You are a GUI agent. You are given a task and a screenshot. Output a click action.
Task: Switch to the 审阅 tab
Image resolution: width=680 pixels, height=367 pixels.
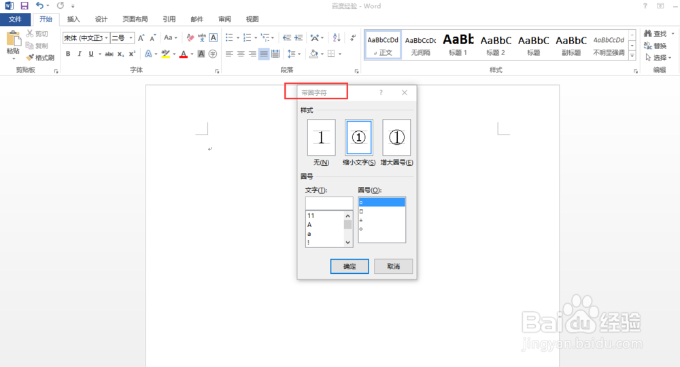point(224,19)
